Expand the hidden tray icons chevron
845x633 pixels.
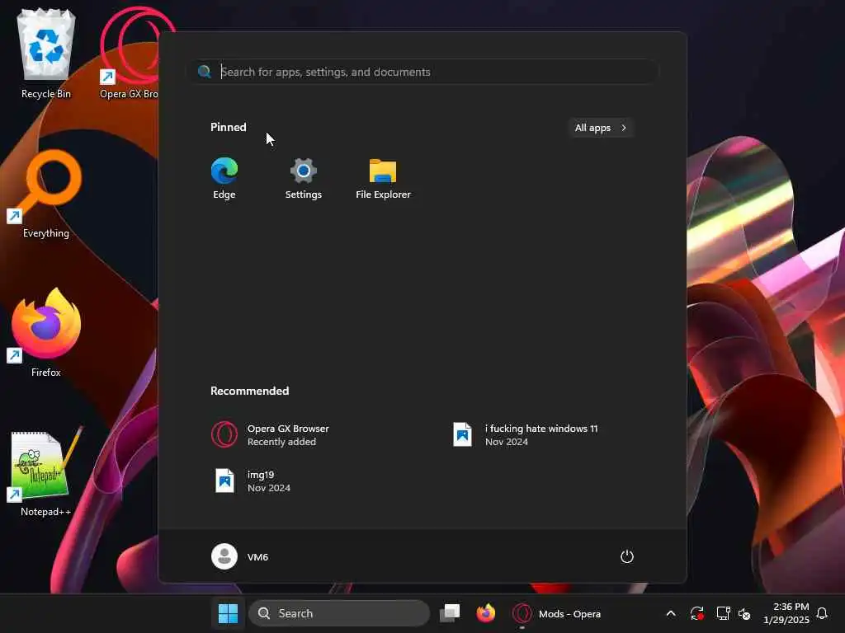pos(670,613)
